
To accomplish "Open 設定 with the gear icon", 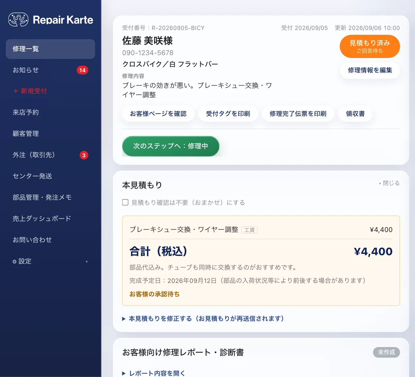I will coord(51,261).
